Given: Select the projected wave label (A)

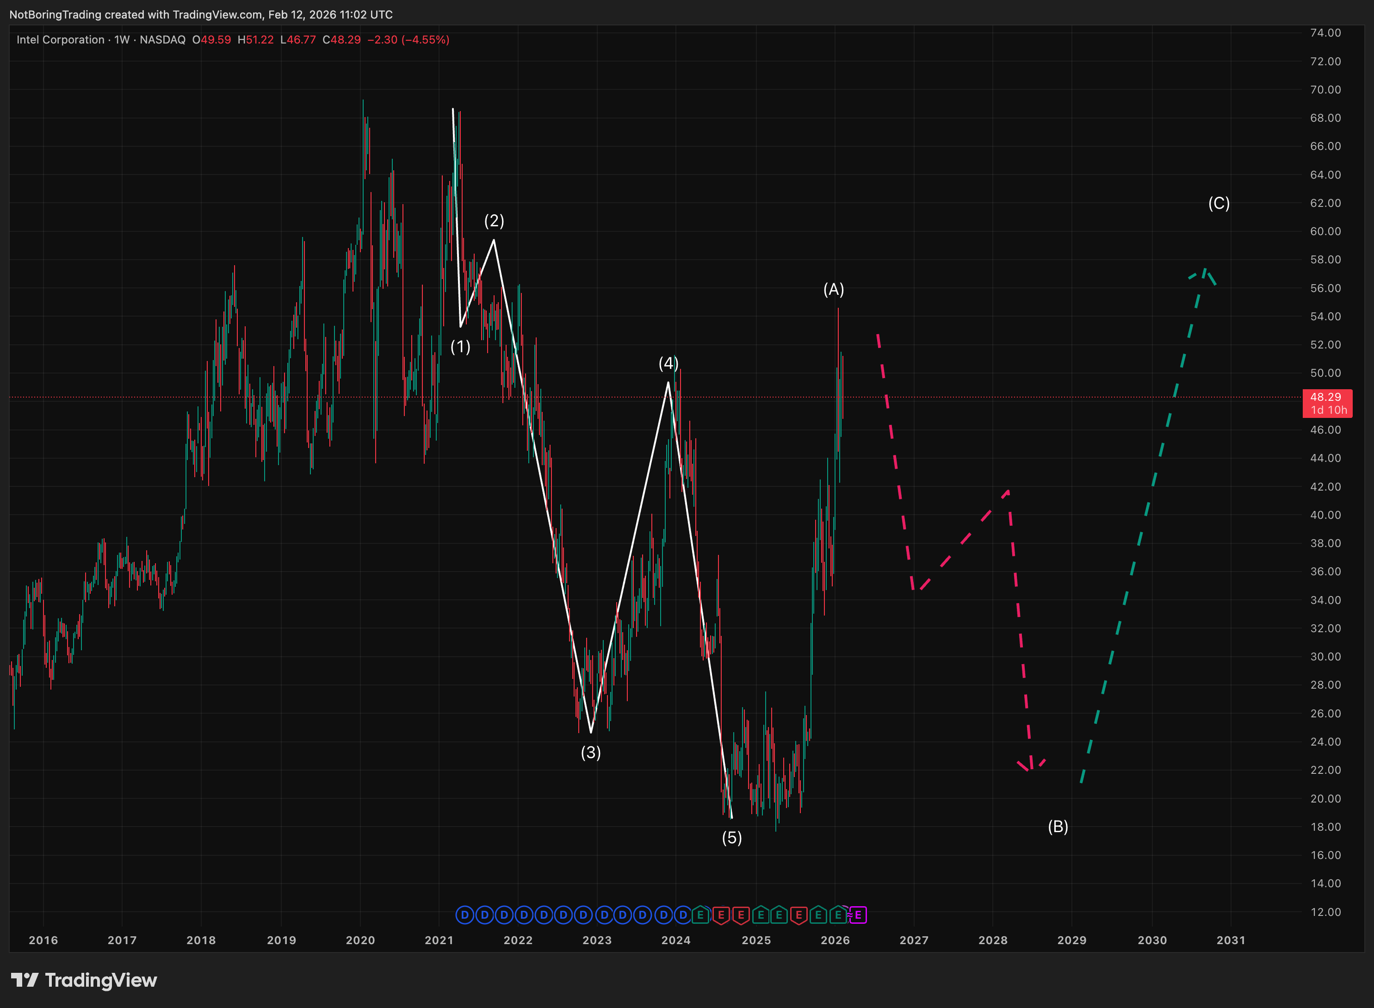Looking at the screenshot, I should click(x=834, y=289).
